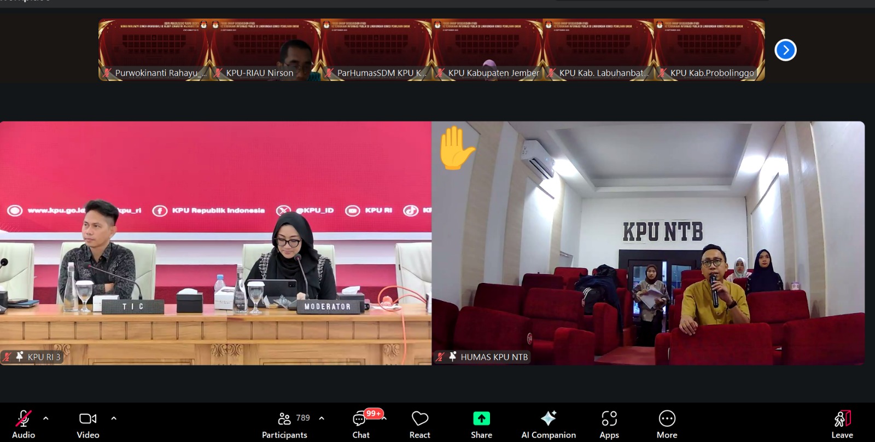
Task: Unmute the microphone with the Audio button
Action: [23, 424]
